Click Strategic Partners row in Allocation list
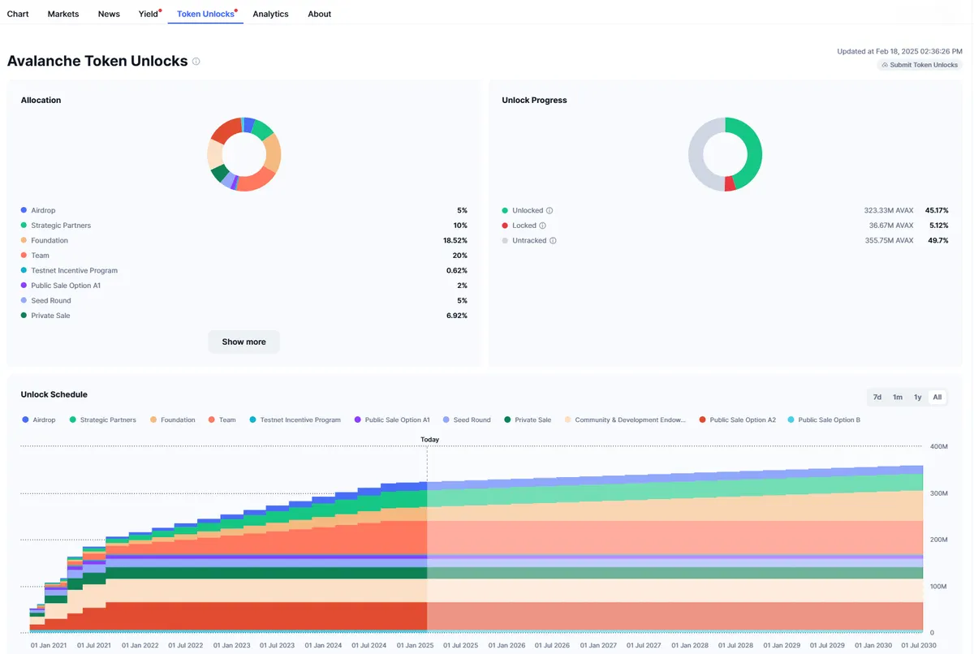This screenshot has width=974, height=654. pos(243,226)
